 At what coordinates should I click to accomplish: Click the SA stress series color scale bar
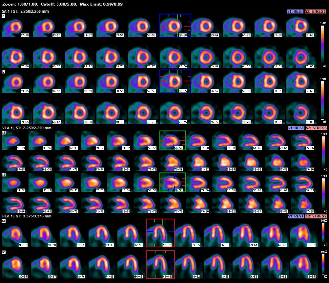[322, 100]
